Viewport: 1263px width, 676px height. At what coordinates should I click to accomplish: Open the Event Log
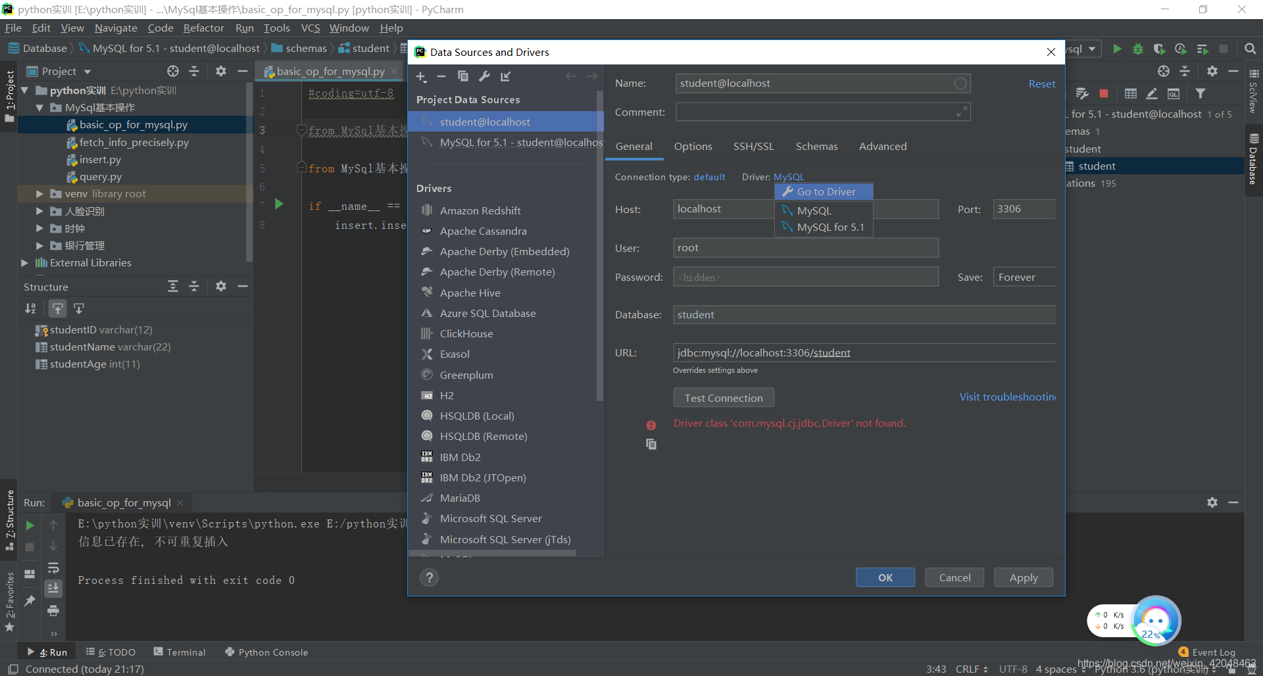(1207, 652)
